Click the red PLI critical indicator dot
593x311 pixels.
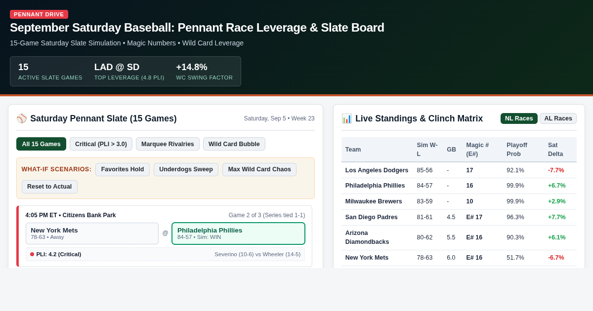pos(32,254)
